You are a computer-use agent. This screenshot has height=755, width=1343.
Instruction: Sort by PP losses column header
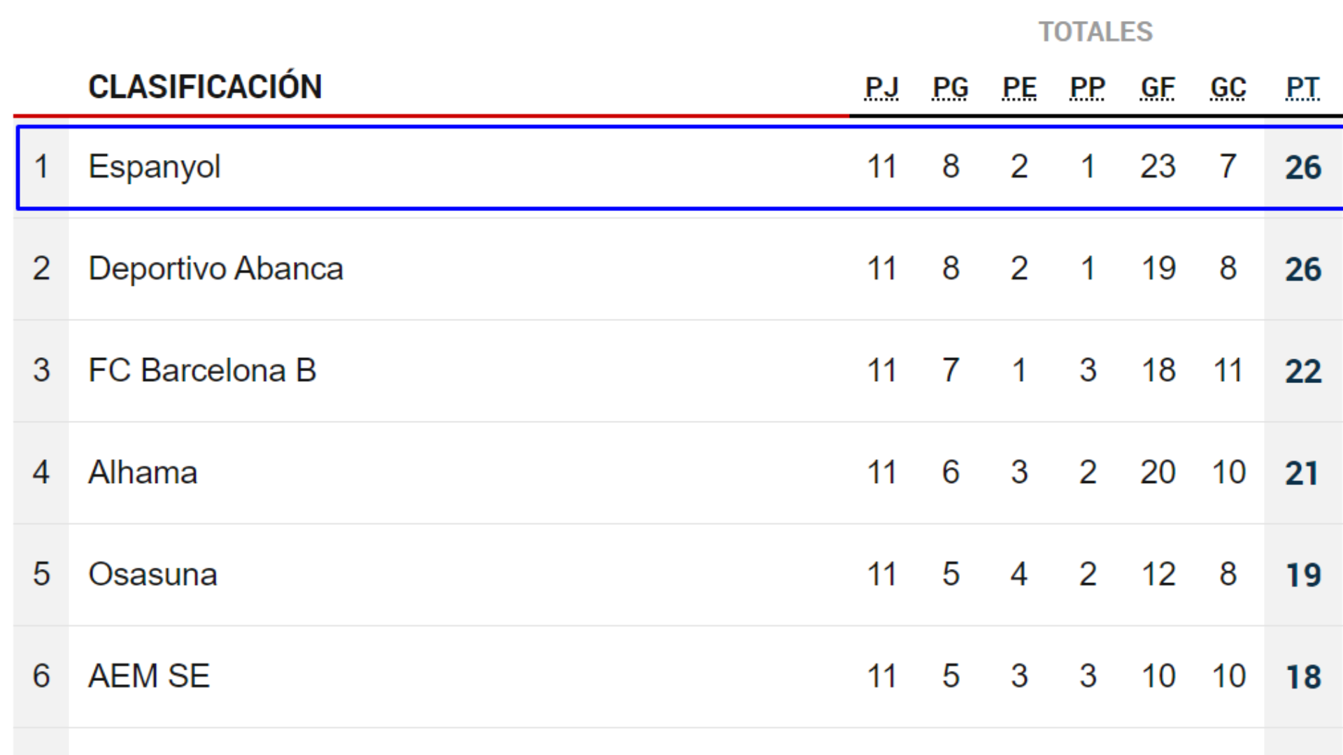[x=1087, y=87]
